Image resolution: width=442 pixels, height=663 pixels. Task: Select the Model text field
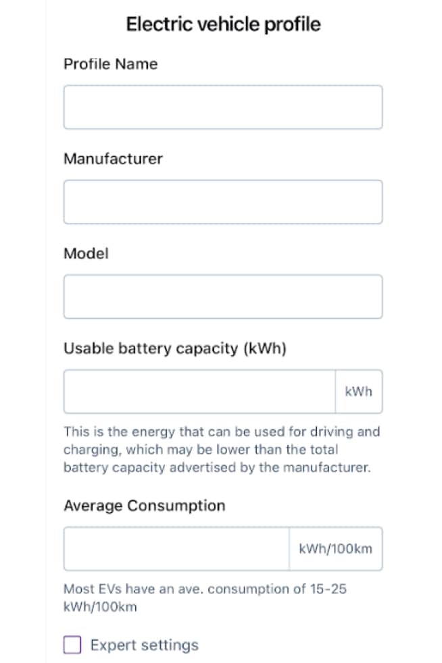223,296
